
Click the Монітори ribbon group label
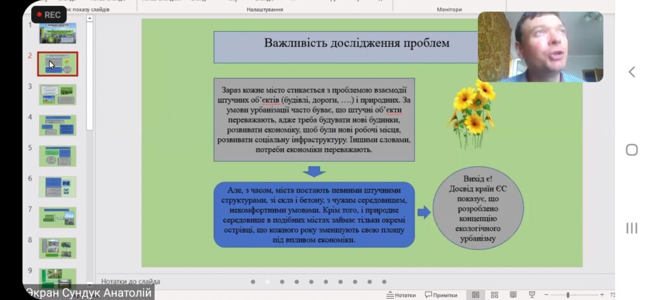pos(449,10)
